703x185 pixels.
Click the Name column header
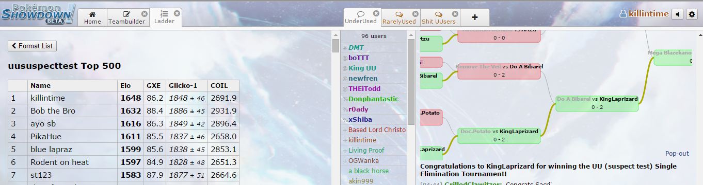[x=73, y=85]
